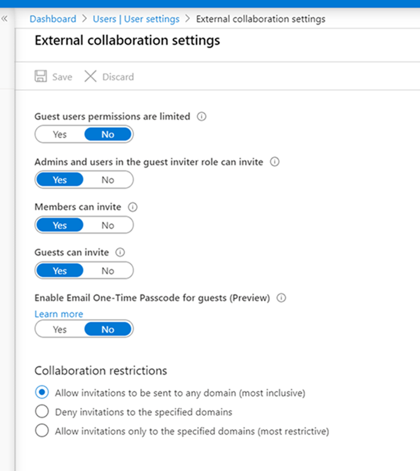Set Guest users permissions limited to Yes
Screen dimensions: 420x471
[x=60, y=134]
